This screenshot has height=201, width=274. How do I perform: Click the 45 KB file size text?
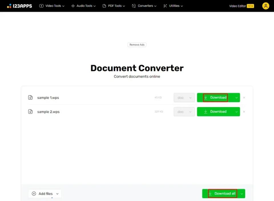pos(158,98)
